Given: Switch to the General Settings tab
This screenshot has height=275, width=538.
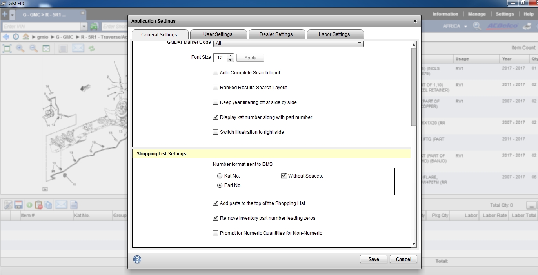Looking at the screenshot, I should (x=159, y=34).
